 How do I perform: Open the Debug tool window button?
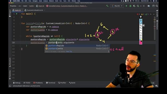[17, 83]
